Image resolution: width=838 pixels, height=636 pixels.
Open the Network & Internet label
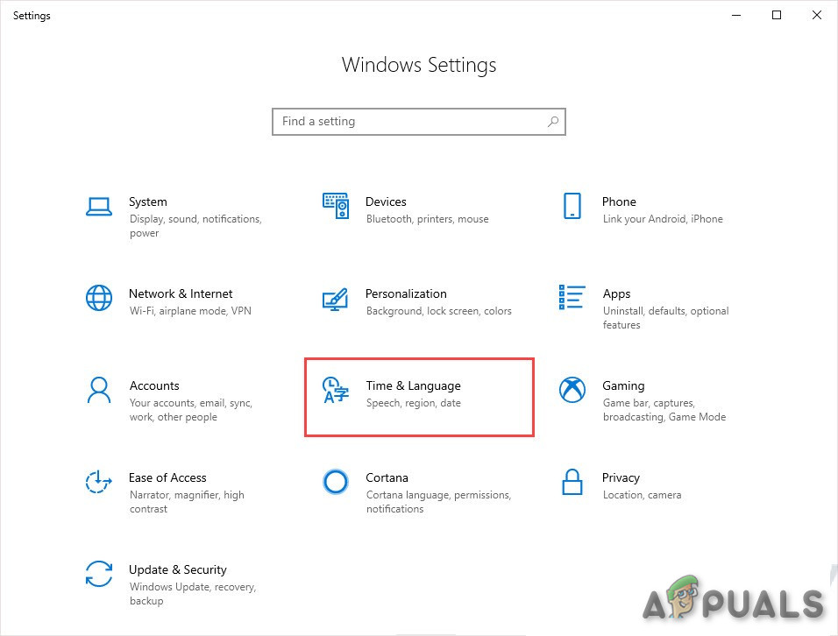181,293
